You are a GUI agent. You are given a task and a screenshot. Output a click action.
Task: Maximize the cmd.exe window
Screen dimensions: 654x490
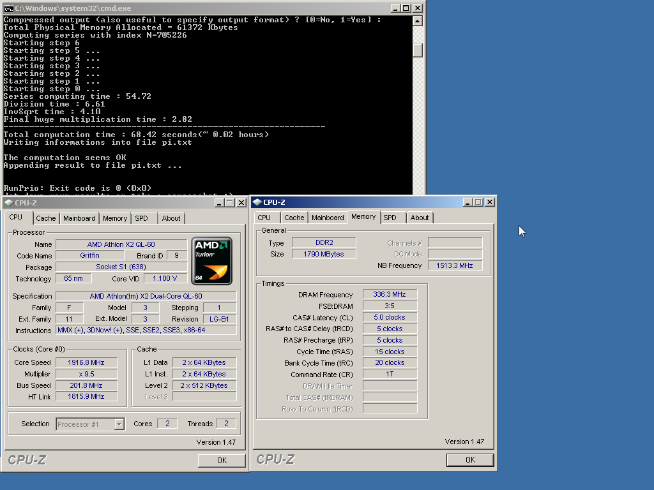pyautogui.click(x=406, y=8)
